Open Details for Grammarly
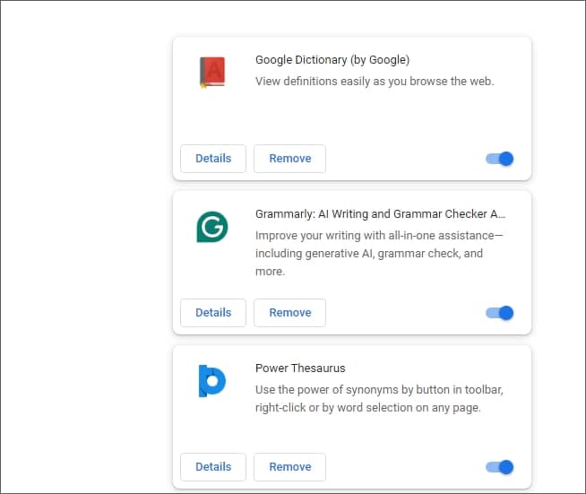Viewport: 586px width, 494px height. 213,313
